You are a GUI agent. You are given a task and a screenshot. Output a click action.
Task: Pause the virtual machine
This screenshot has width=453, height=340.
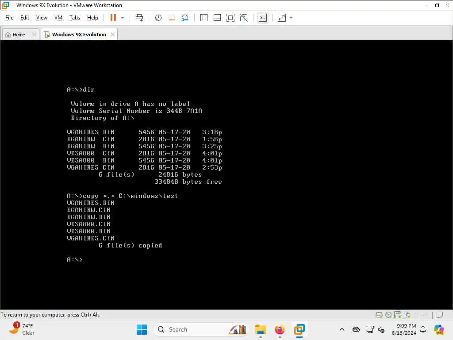click(x=113, y=18)
